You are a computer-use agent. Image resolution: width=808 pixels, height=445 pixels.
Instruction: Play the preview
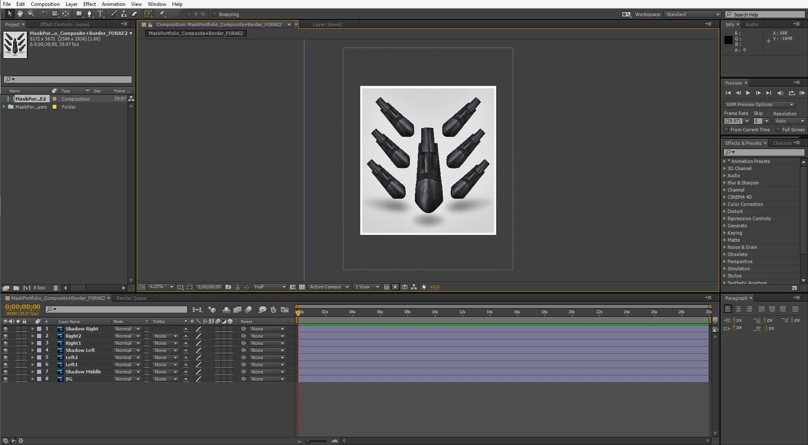(748, 93)
